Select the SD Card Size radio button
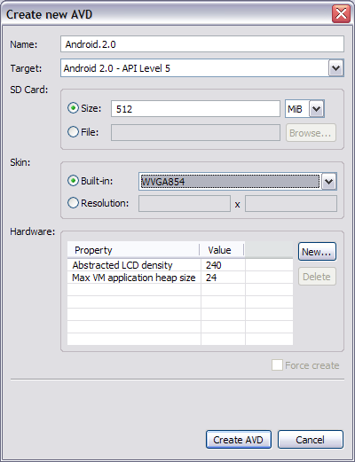This screenshot has height=462, width=355. [73, 108]
